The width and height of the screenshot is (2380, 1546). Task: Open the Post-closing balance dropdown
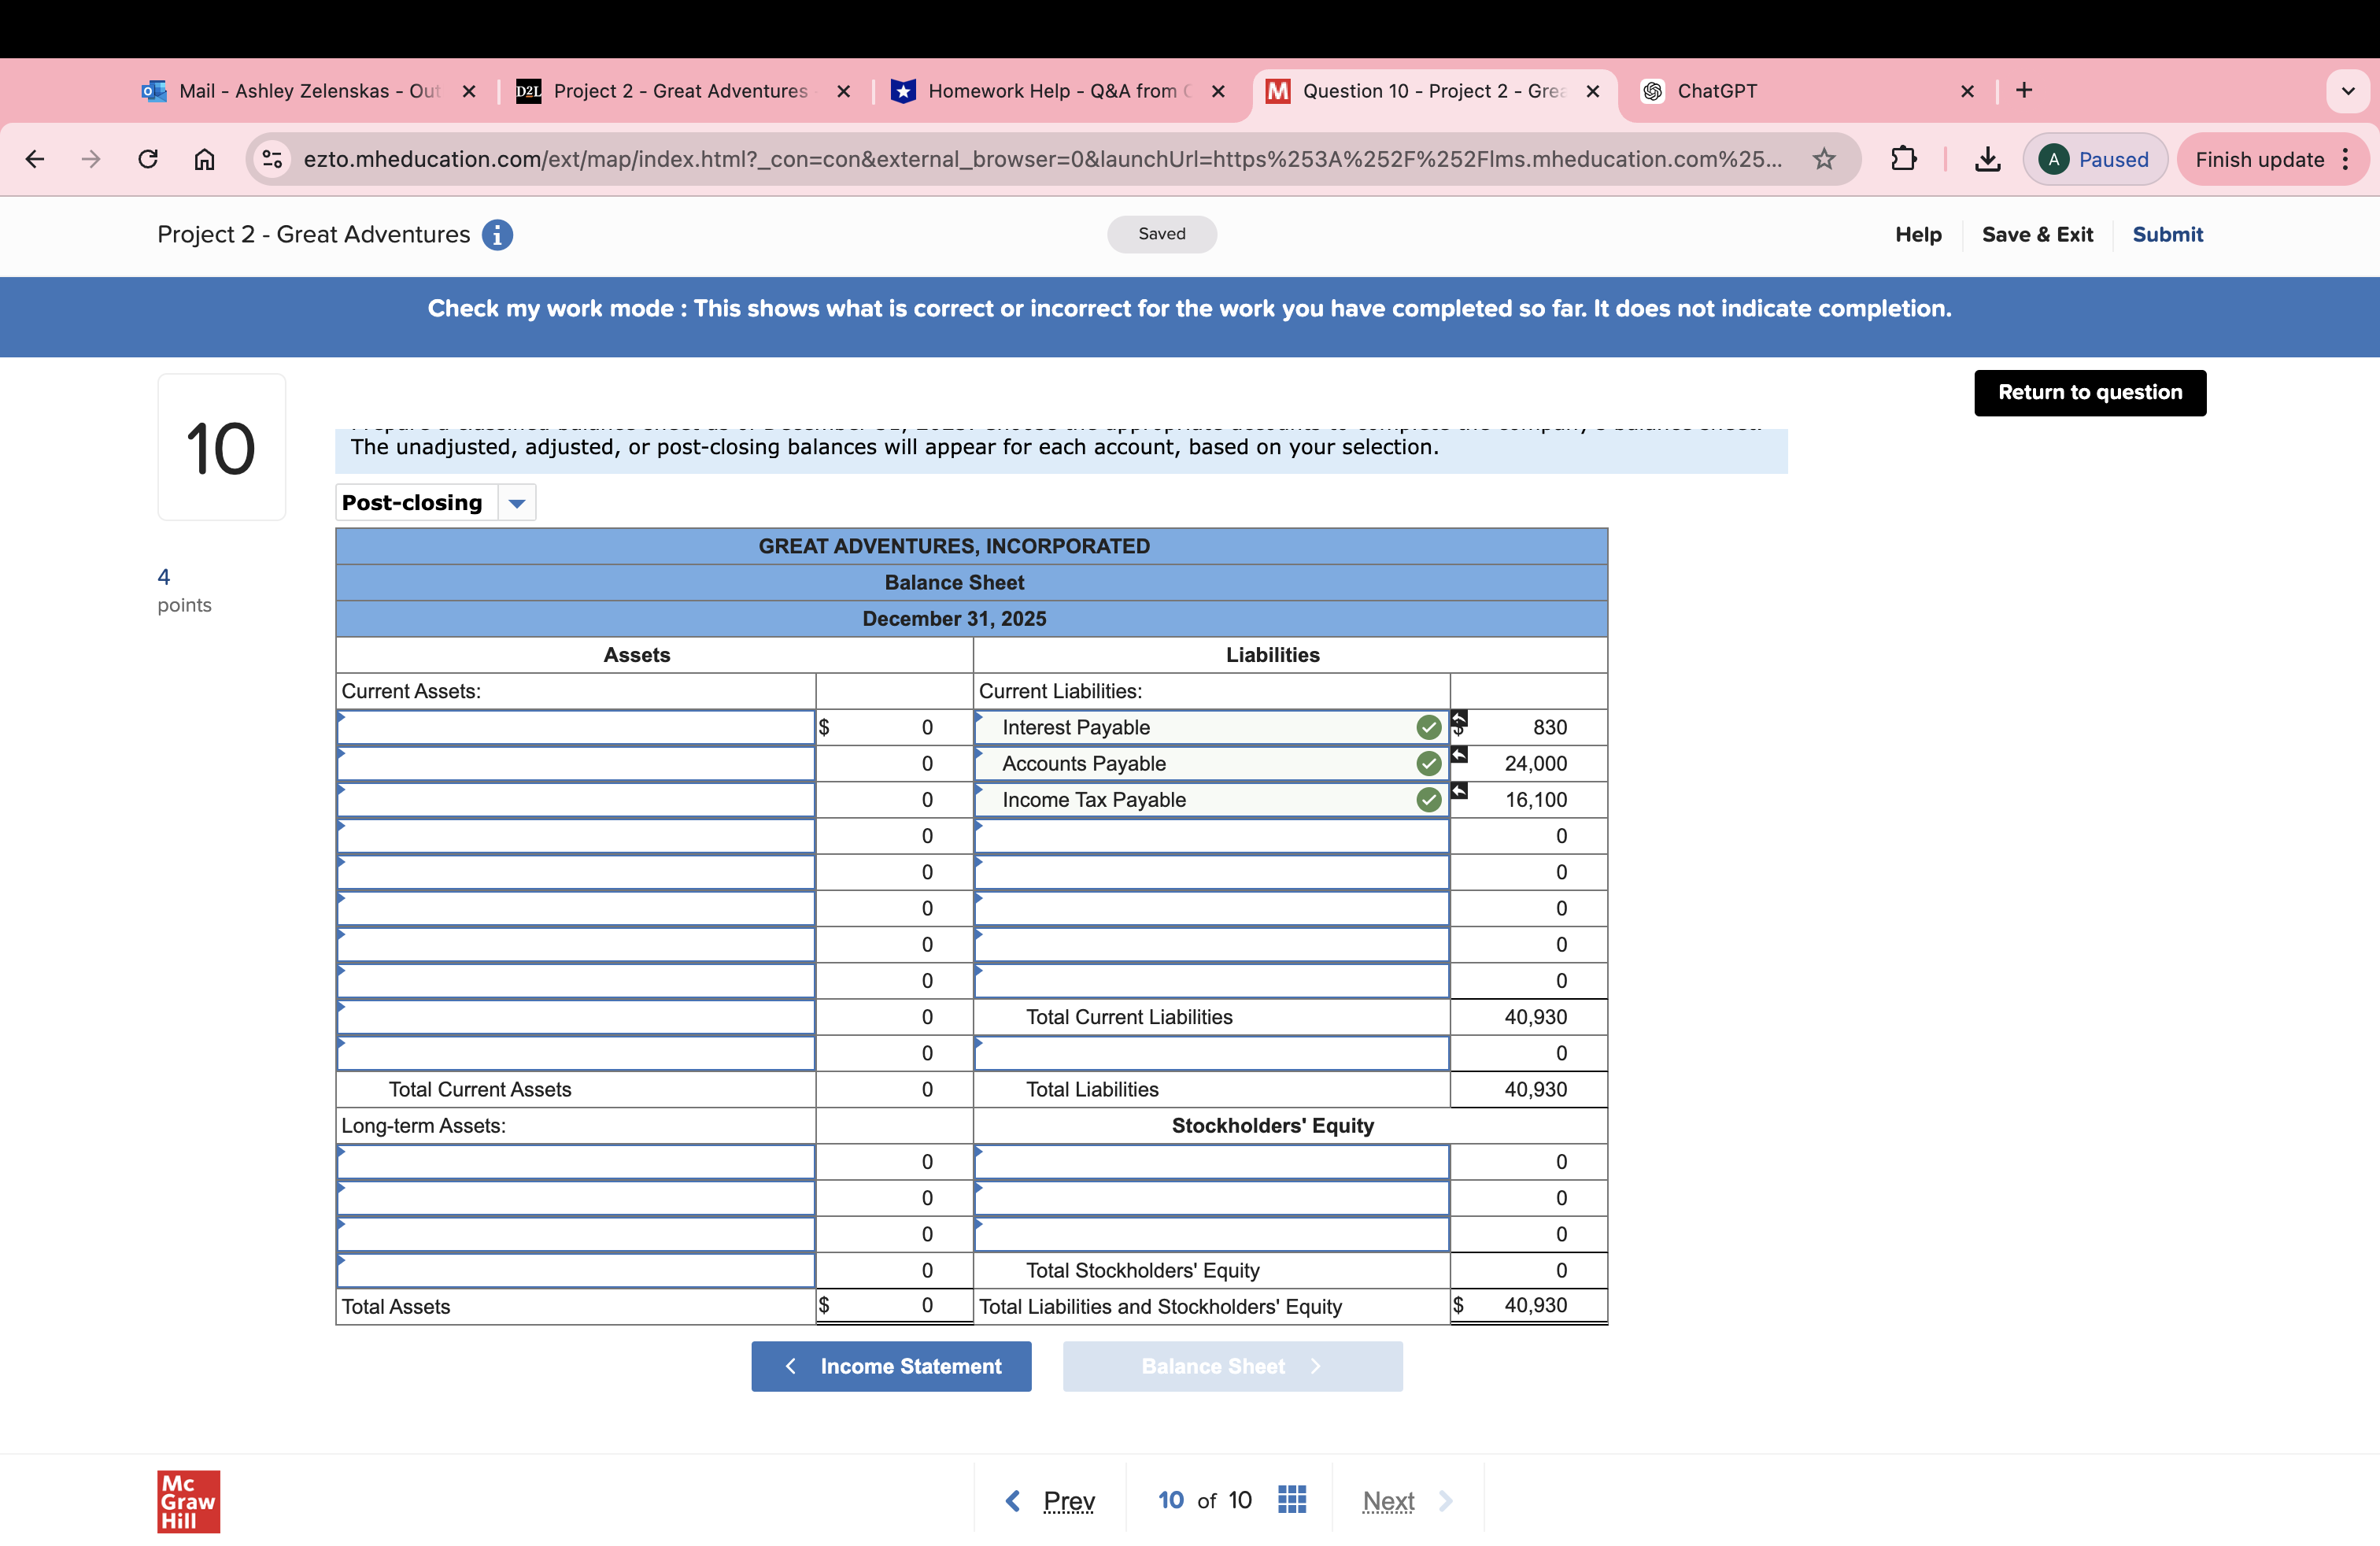[516, 503]
